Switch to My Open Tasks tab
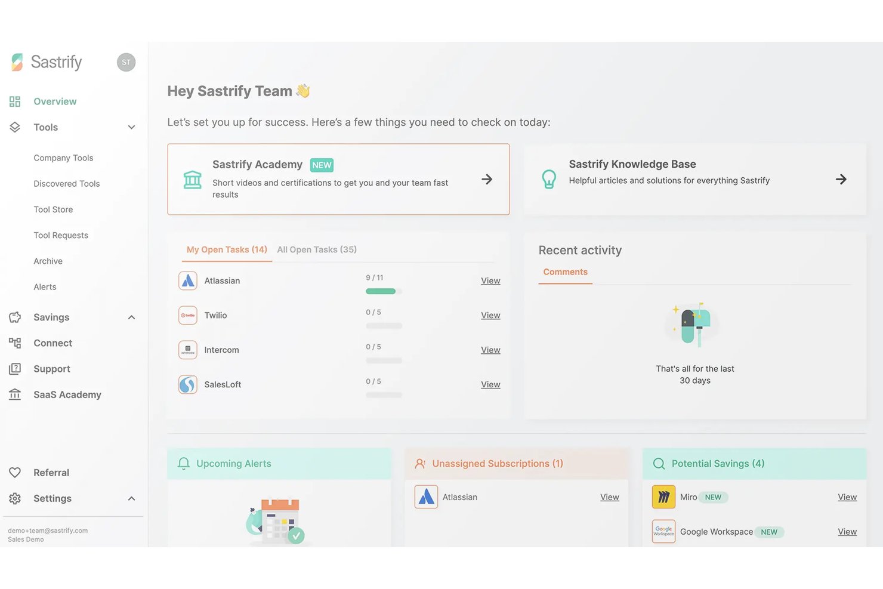 227,249
